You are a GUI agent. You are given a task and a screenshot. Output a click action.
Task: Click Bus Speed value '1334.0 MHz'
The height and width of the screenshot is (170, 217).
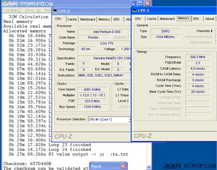[92, 107]
